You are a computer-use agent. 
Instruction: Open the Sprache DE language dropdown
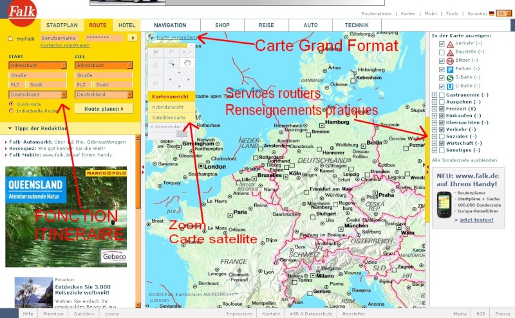click(x=504, y=14)
